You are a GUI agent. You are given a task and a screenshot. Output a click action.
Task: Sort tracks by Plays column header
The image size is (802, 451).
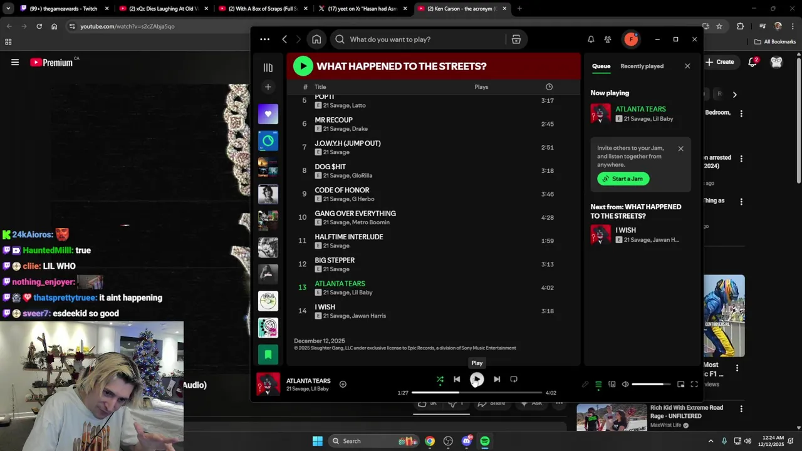tap(481, 87)
